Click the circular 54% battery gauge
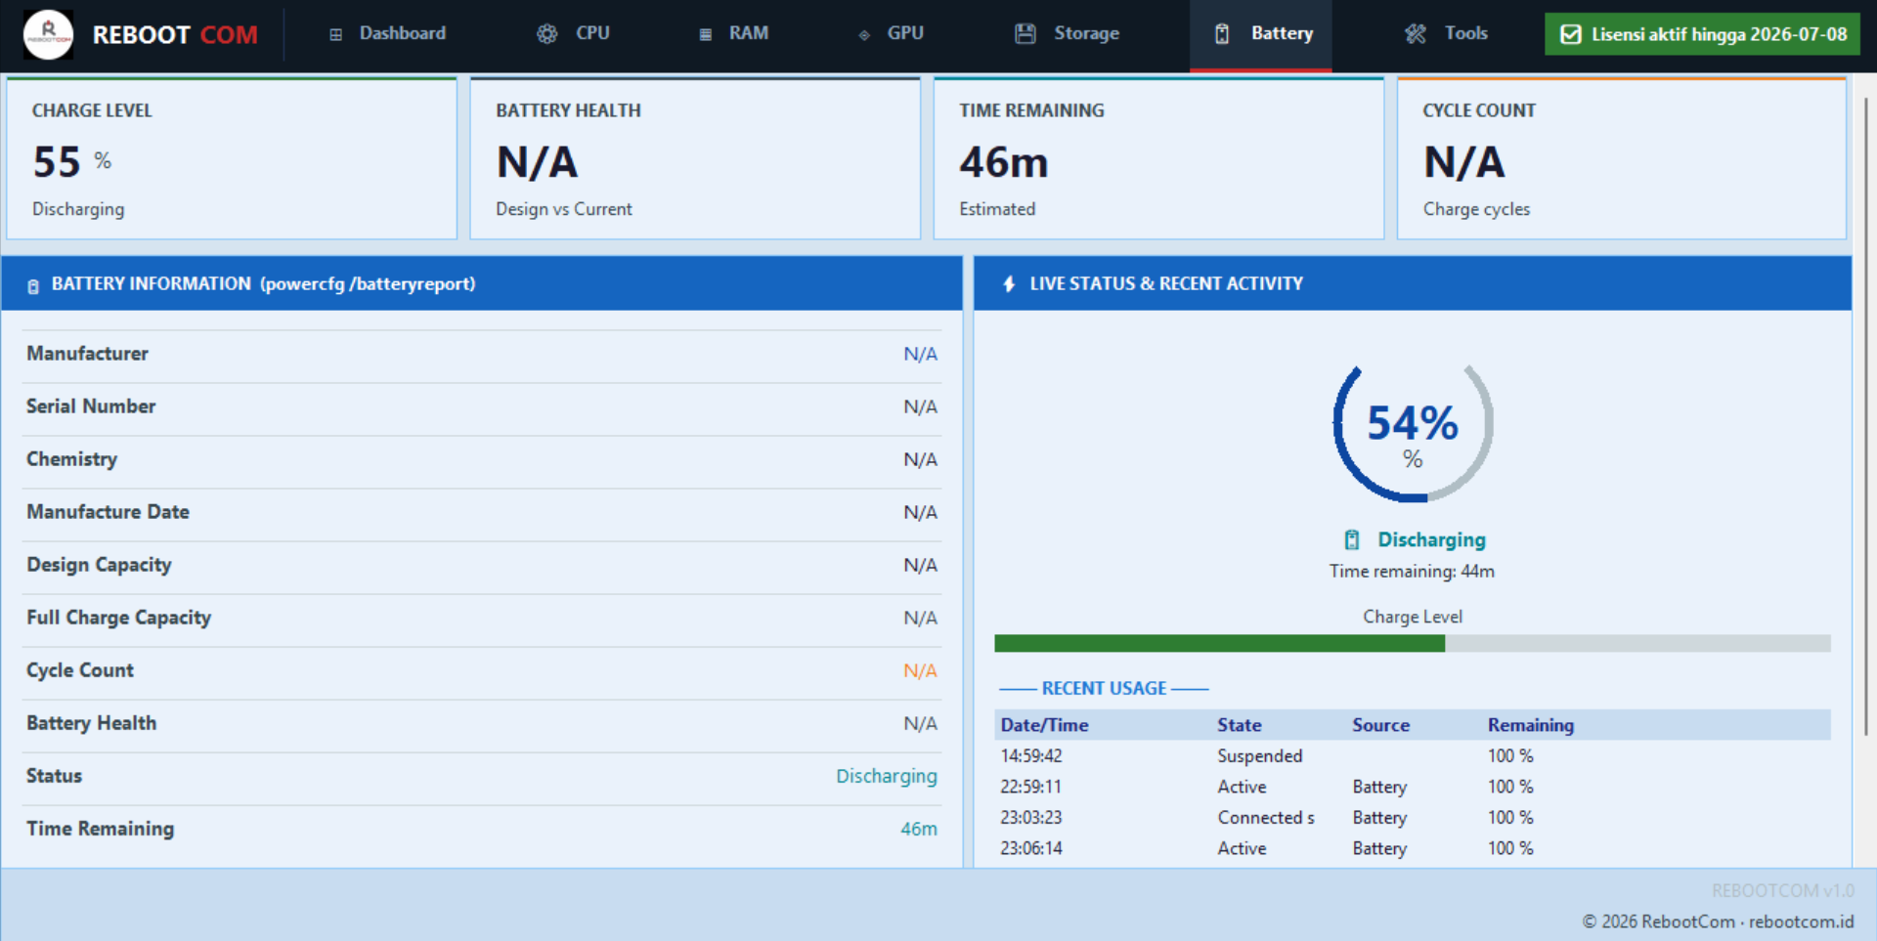The width and height of the screenshot is (1877, 941). [1413, 432]
